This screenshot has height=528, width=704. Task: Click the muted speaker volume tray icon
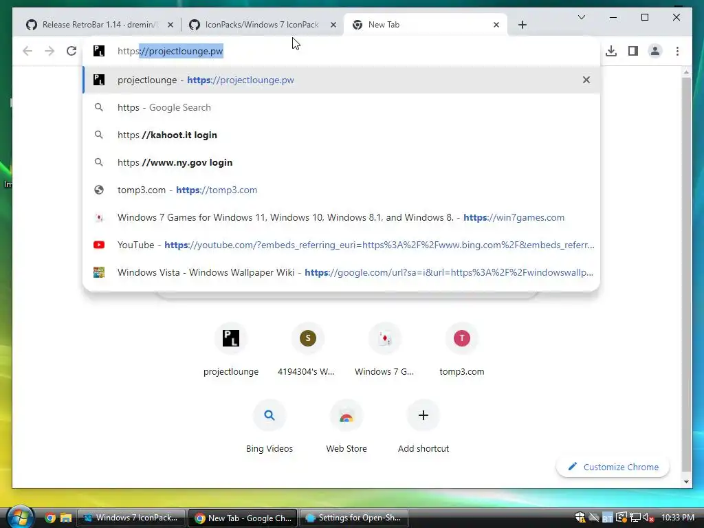(648, 518)
